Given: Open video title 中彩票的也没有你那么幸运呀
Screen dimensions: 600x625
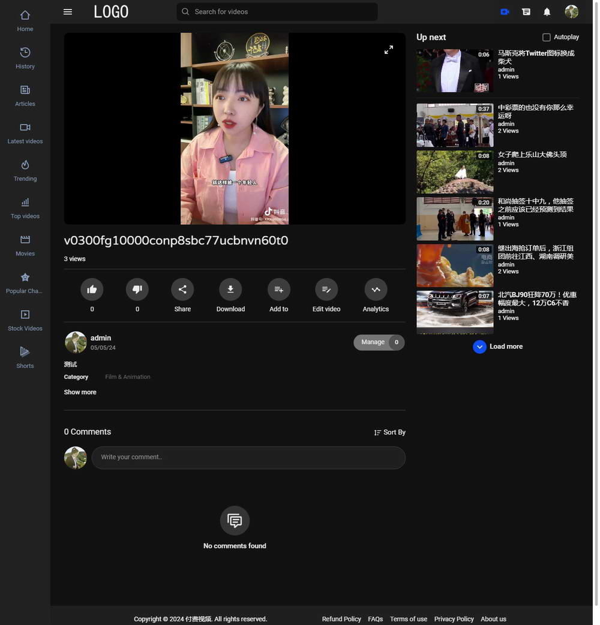Looking at the screenshot, I should [x=536, y=111].
